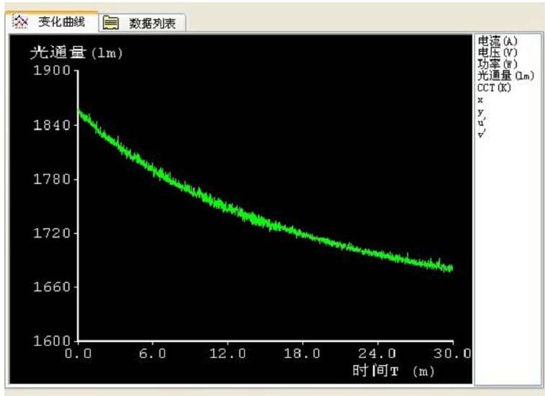Click the list icon on 数据列表 tab
This screenshot has width=545, height=396.
click(x=111, y=24)
